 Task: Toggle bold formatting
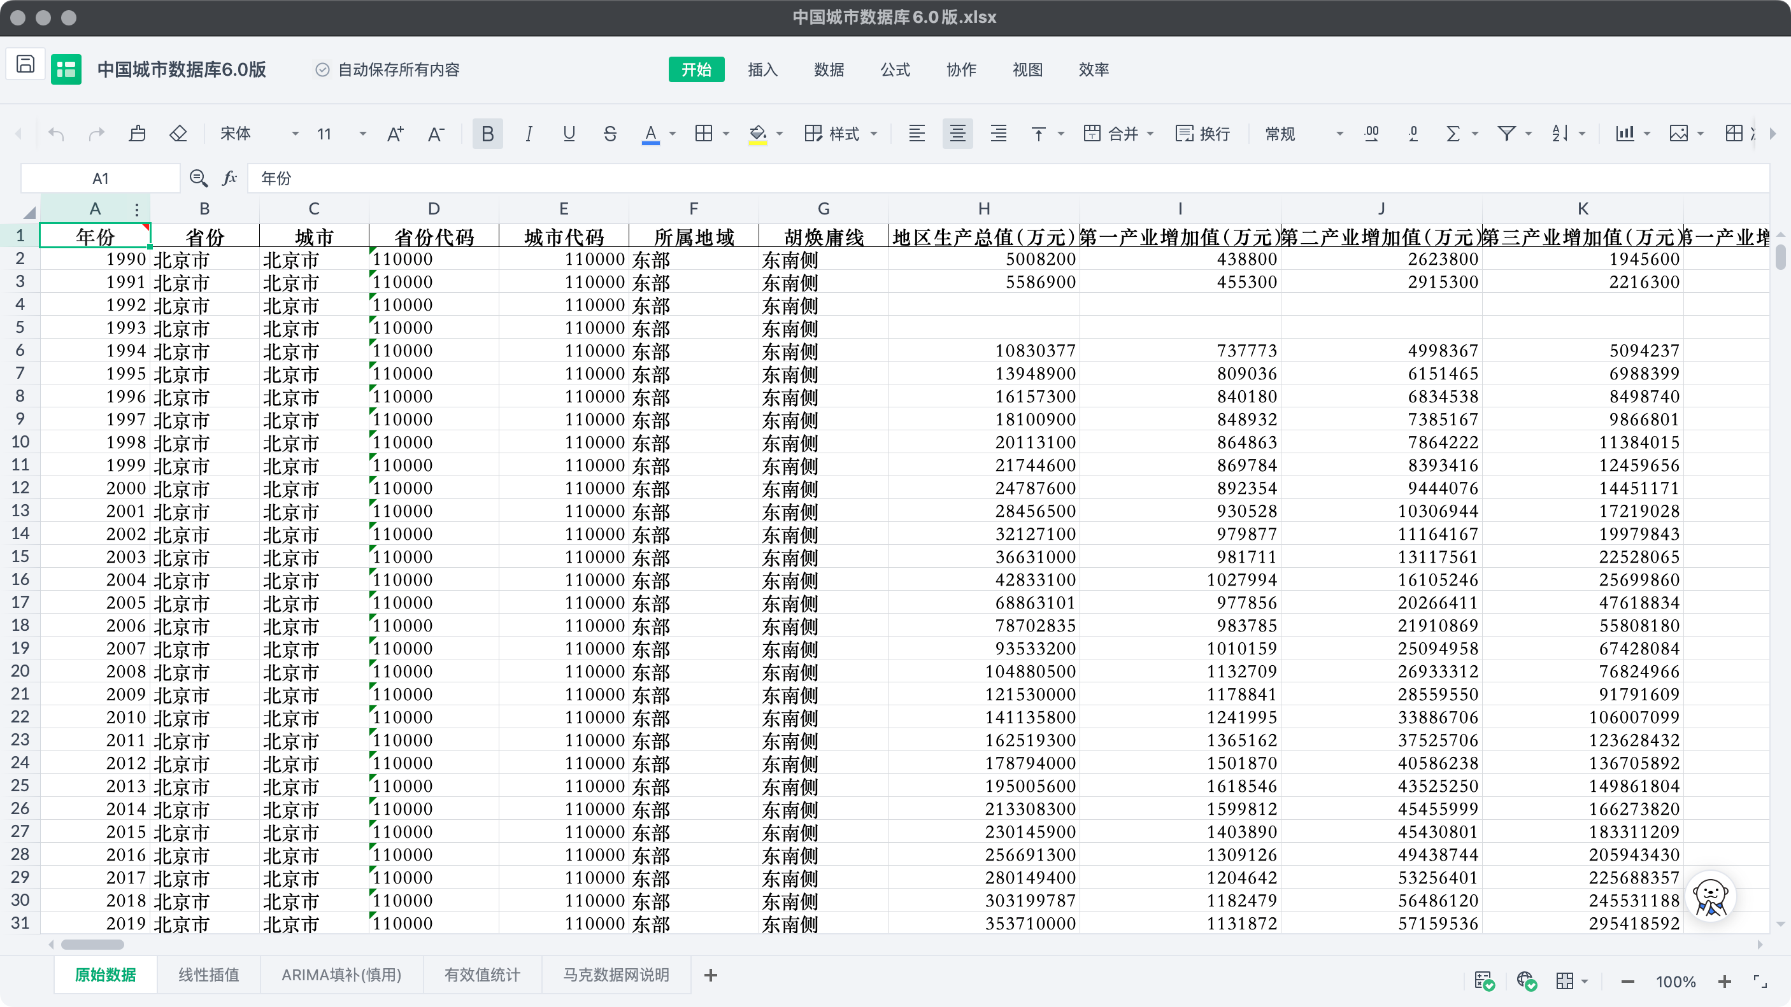(487, 134)
